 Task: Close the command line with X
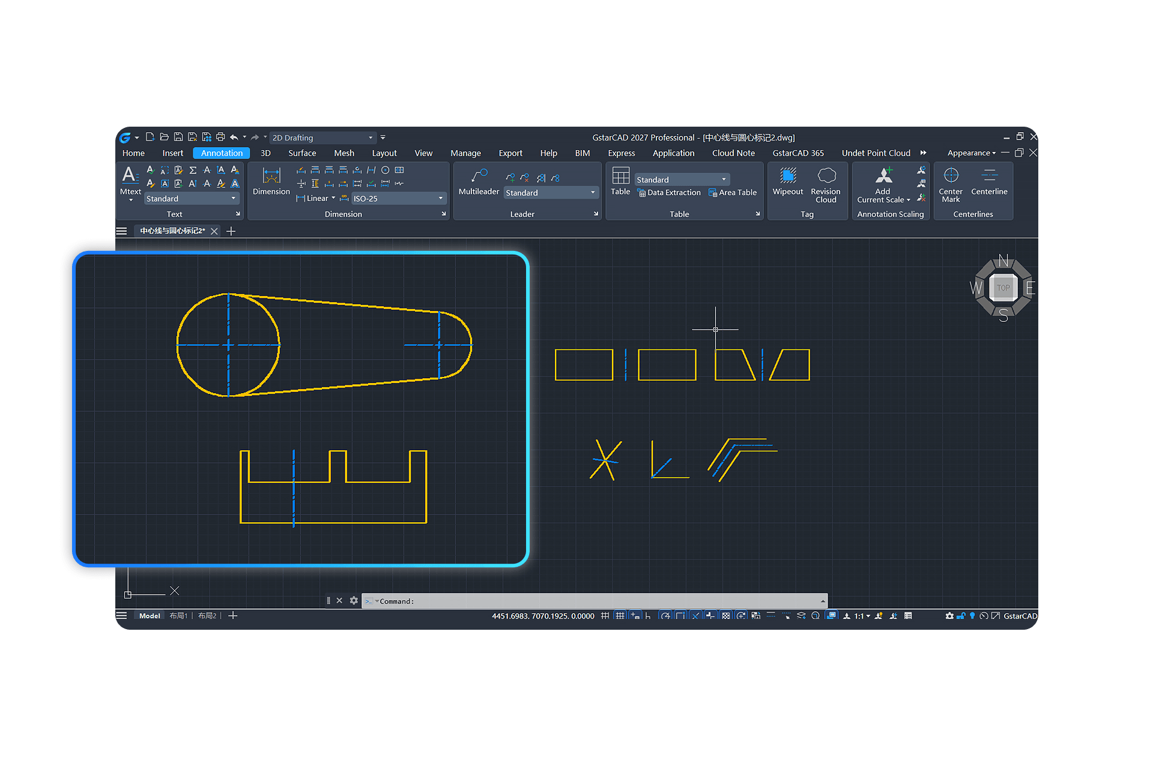(x=339, y=600)
